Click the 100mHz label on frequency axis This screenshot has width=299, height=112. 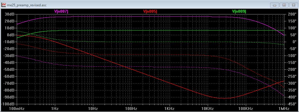point(17,109)
